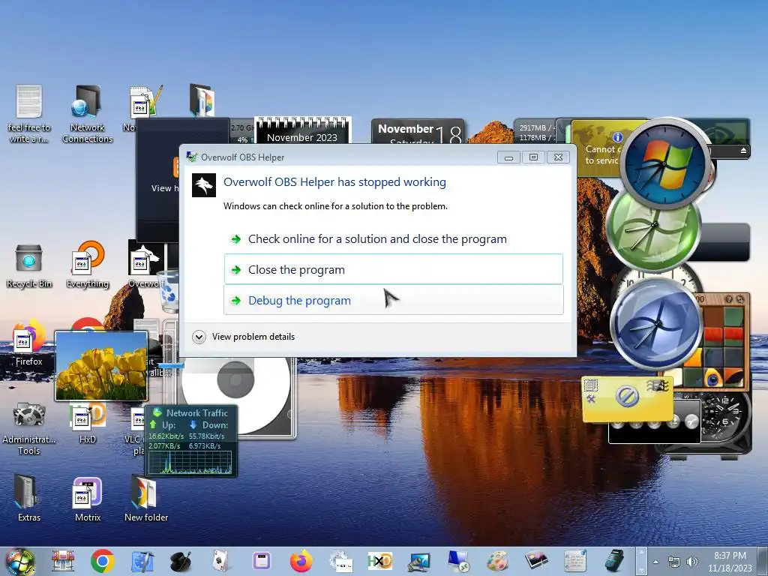Show hidden system tray icons

(x=655, y=562)
